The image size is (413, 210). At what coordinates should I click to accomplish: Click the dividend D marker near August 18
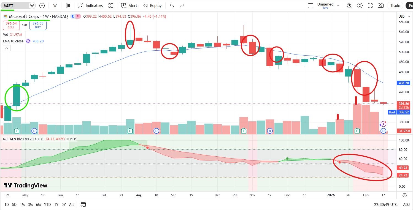click(x=156, y=131)
